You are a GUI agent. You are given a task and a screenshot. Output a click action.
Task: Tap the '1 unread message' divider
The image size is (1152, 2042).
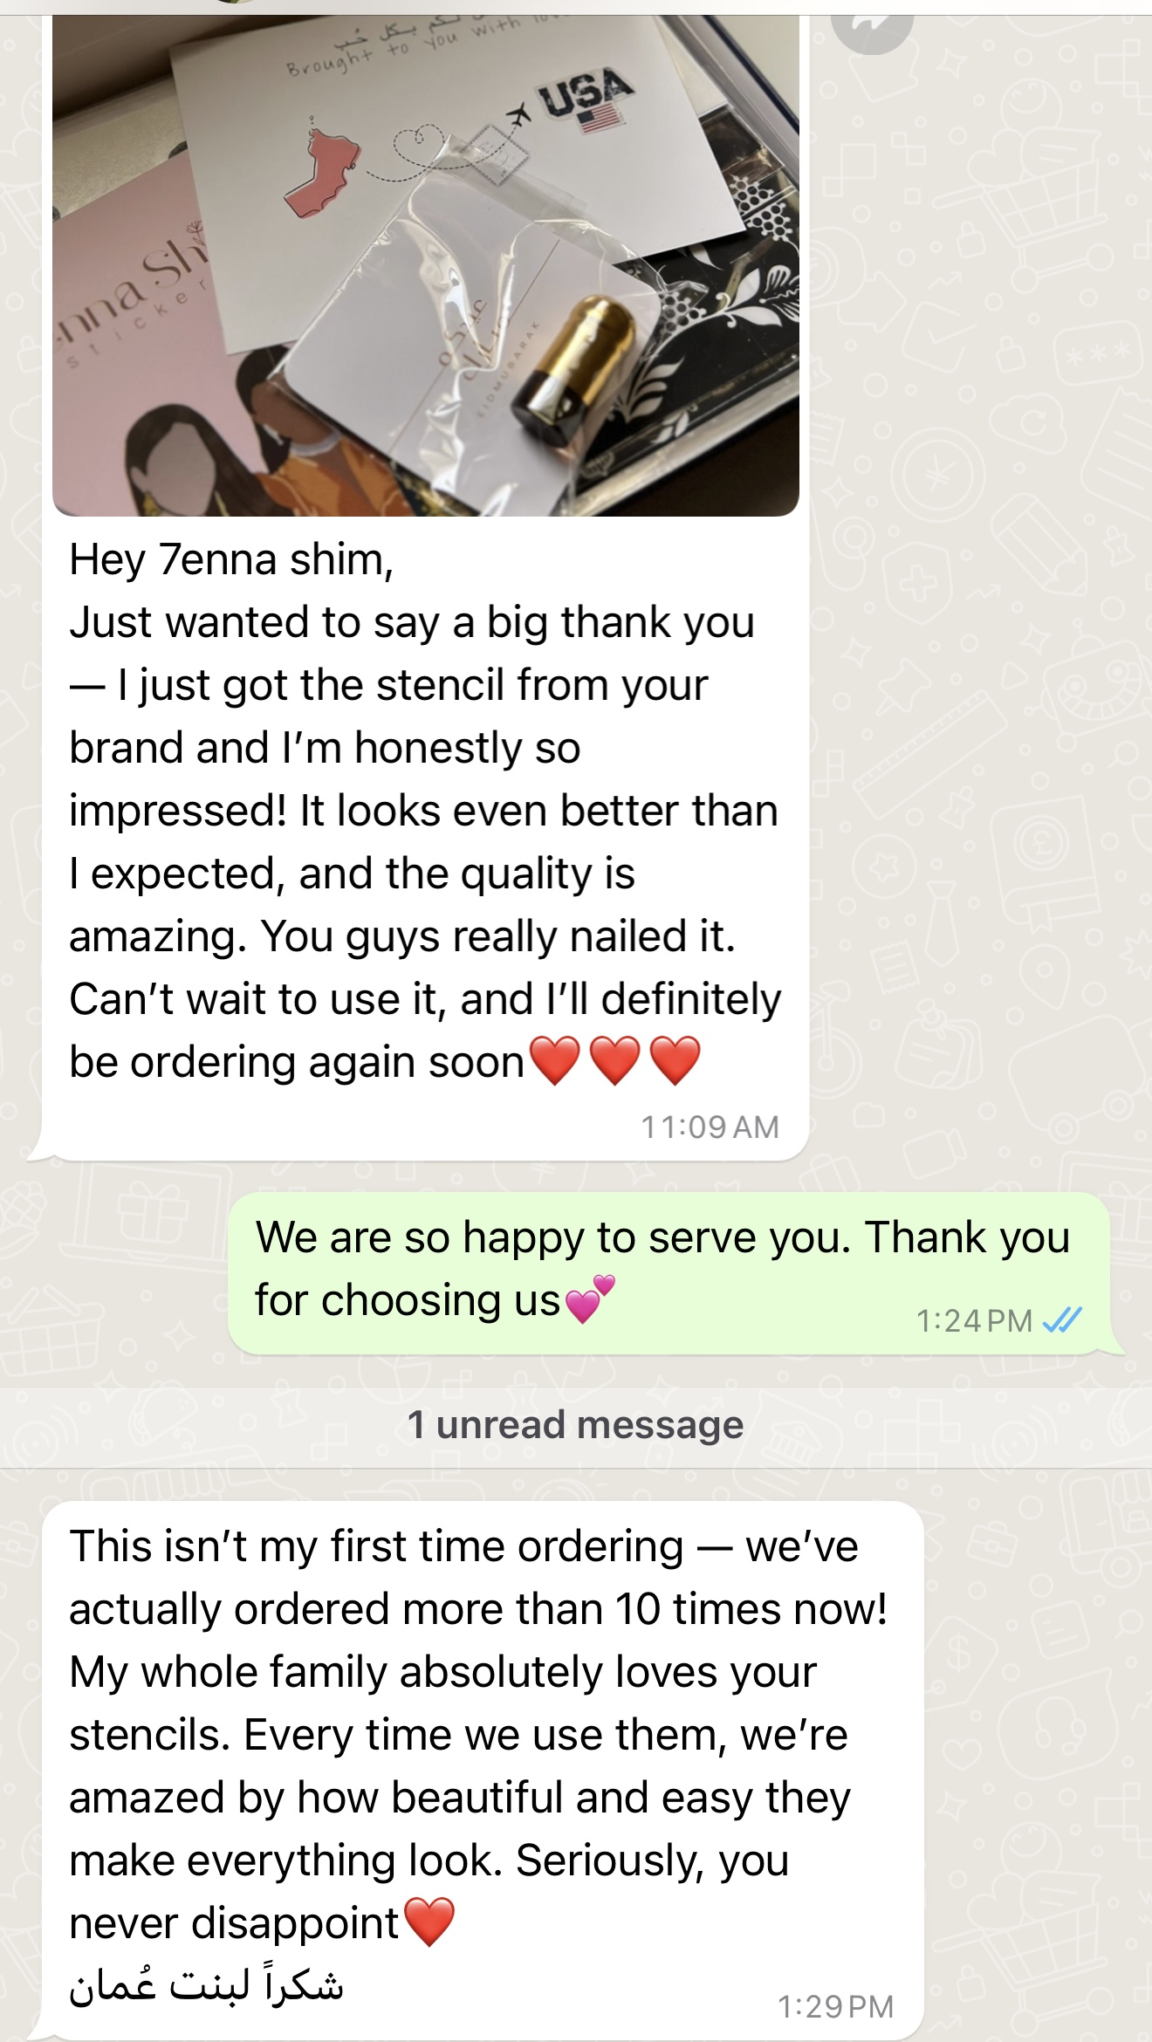tap(576, 1426)
